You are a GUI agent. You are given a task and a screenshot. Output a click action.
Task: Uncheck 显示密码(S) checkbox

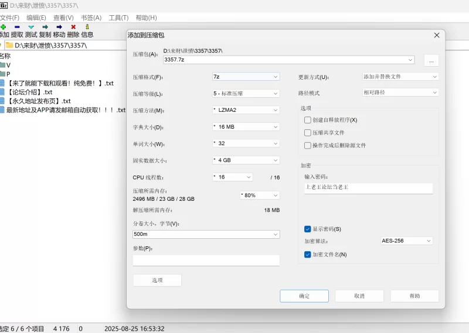tap(307, 229)
